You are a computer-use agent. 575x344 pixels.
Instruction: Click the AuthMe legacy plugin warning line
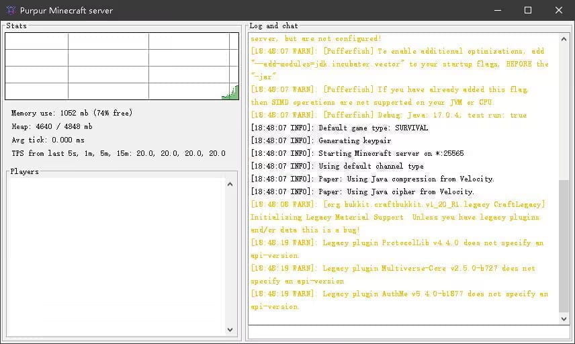pyautogui.click(x=399, y=294)
